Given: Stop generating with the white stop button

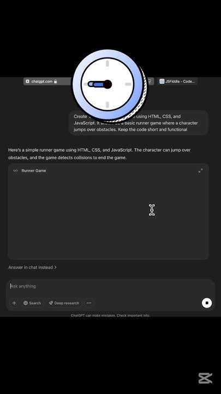Looking at the screenshot, I should [x=207, y=303].
